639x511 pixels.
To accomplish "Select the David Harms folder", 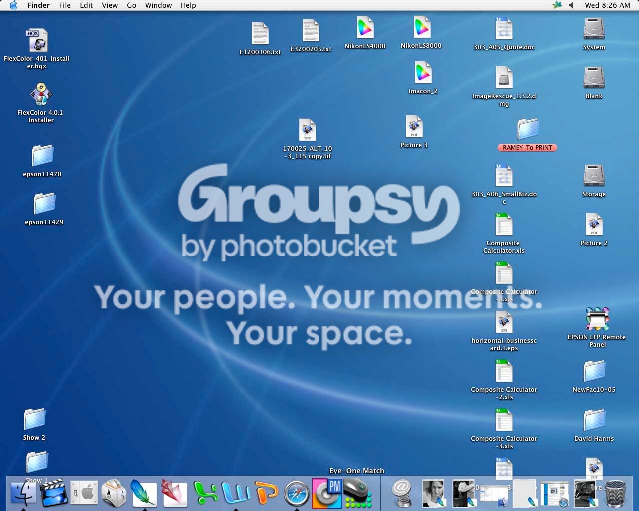I will click(x=594, y=420).
